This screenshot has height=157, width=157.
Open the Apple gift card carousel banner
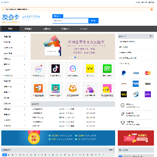[73, 47]
